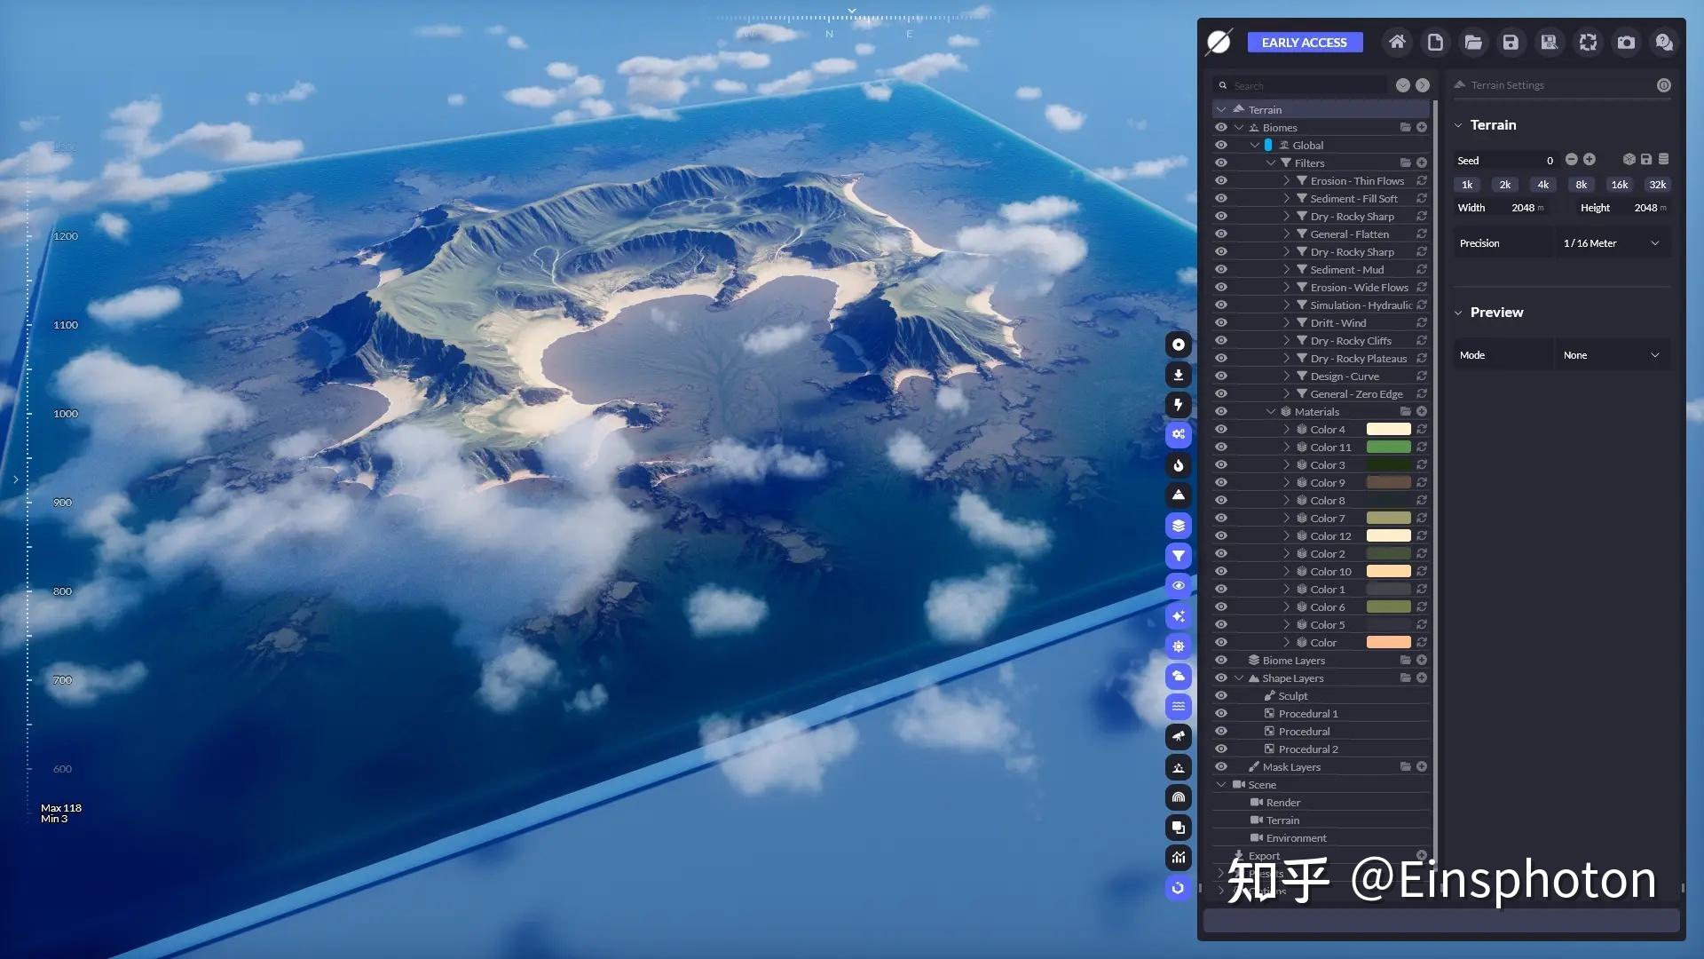Screen dimensions: 1704x959
Task: Select the Sculpt shape layer
Action: [x=1292, y=696]
